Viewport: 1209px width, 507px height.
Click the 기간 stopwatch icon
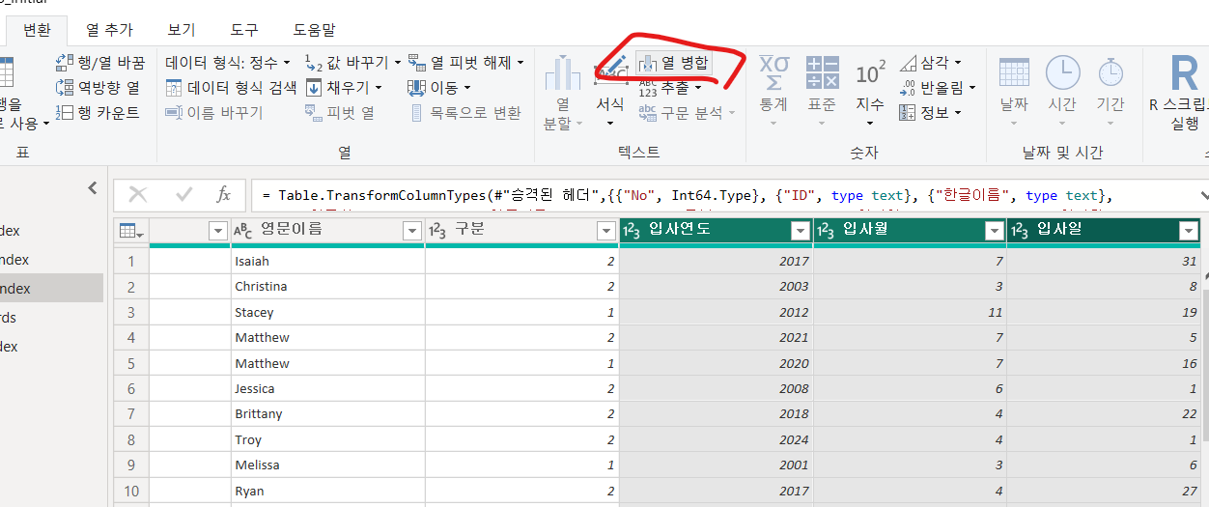1111,72
